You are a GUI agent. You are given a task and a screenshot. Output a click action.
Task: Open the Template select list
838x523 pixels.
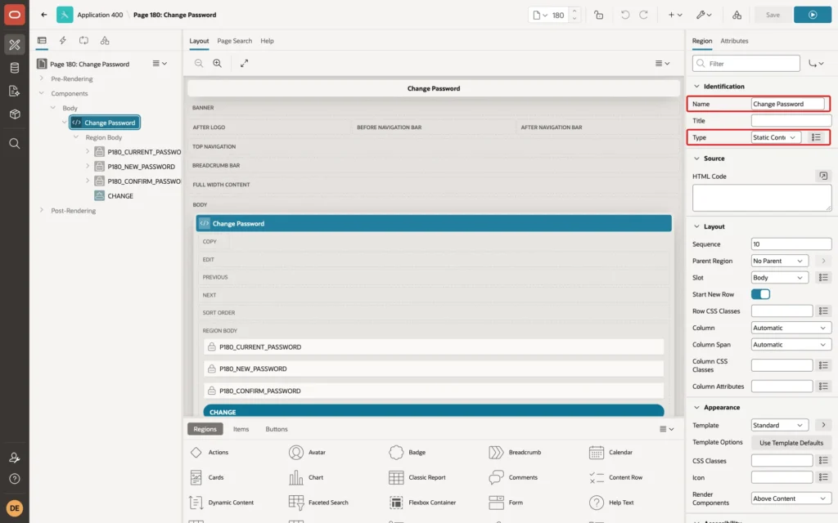[779, 425]
